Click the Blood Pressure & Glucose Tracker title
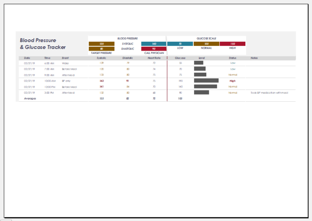 coord(43,44)
